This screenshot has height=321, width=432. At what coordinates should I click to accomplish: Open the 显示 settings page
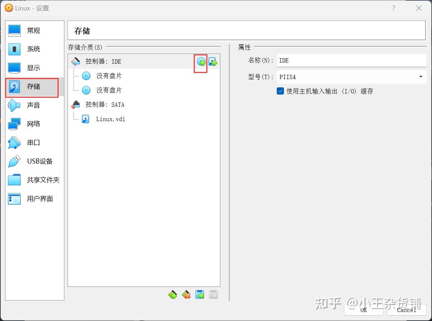point(34,68)
